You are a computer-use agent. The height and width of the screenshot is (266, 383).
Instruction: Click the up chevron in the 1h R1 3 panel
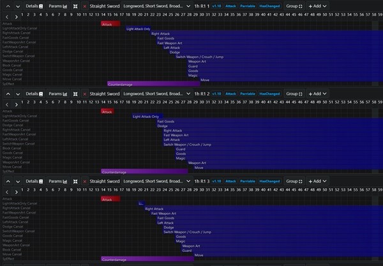point(8,181)
